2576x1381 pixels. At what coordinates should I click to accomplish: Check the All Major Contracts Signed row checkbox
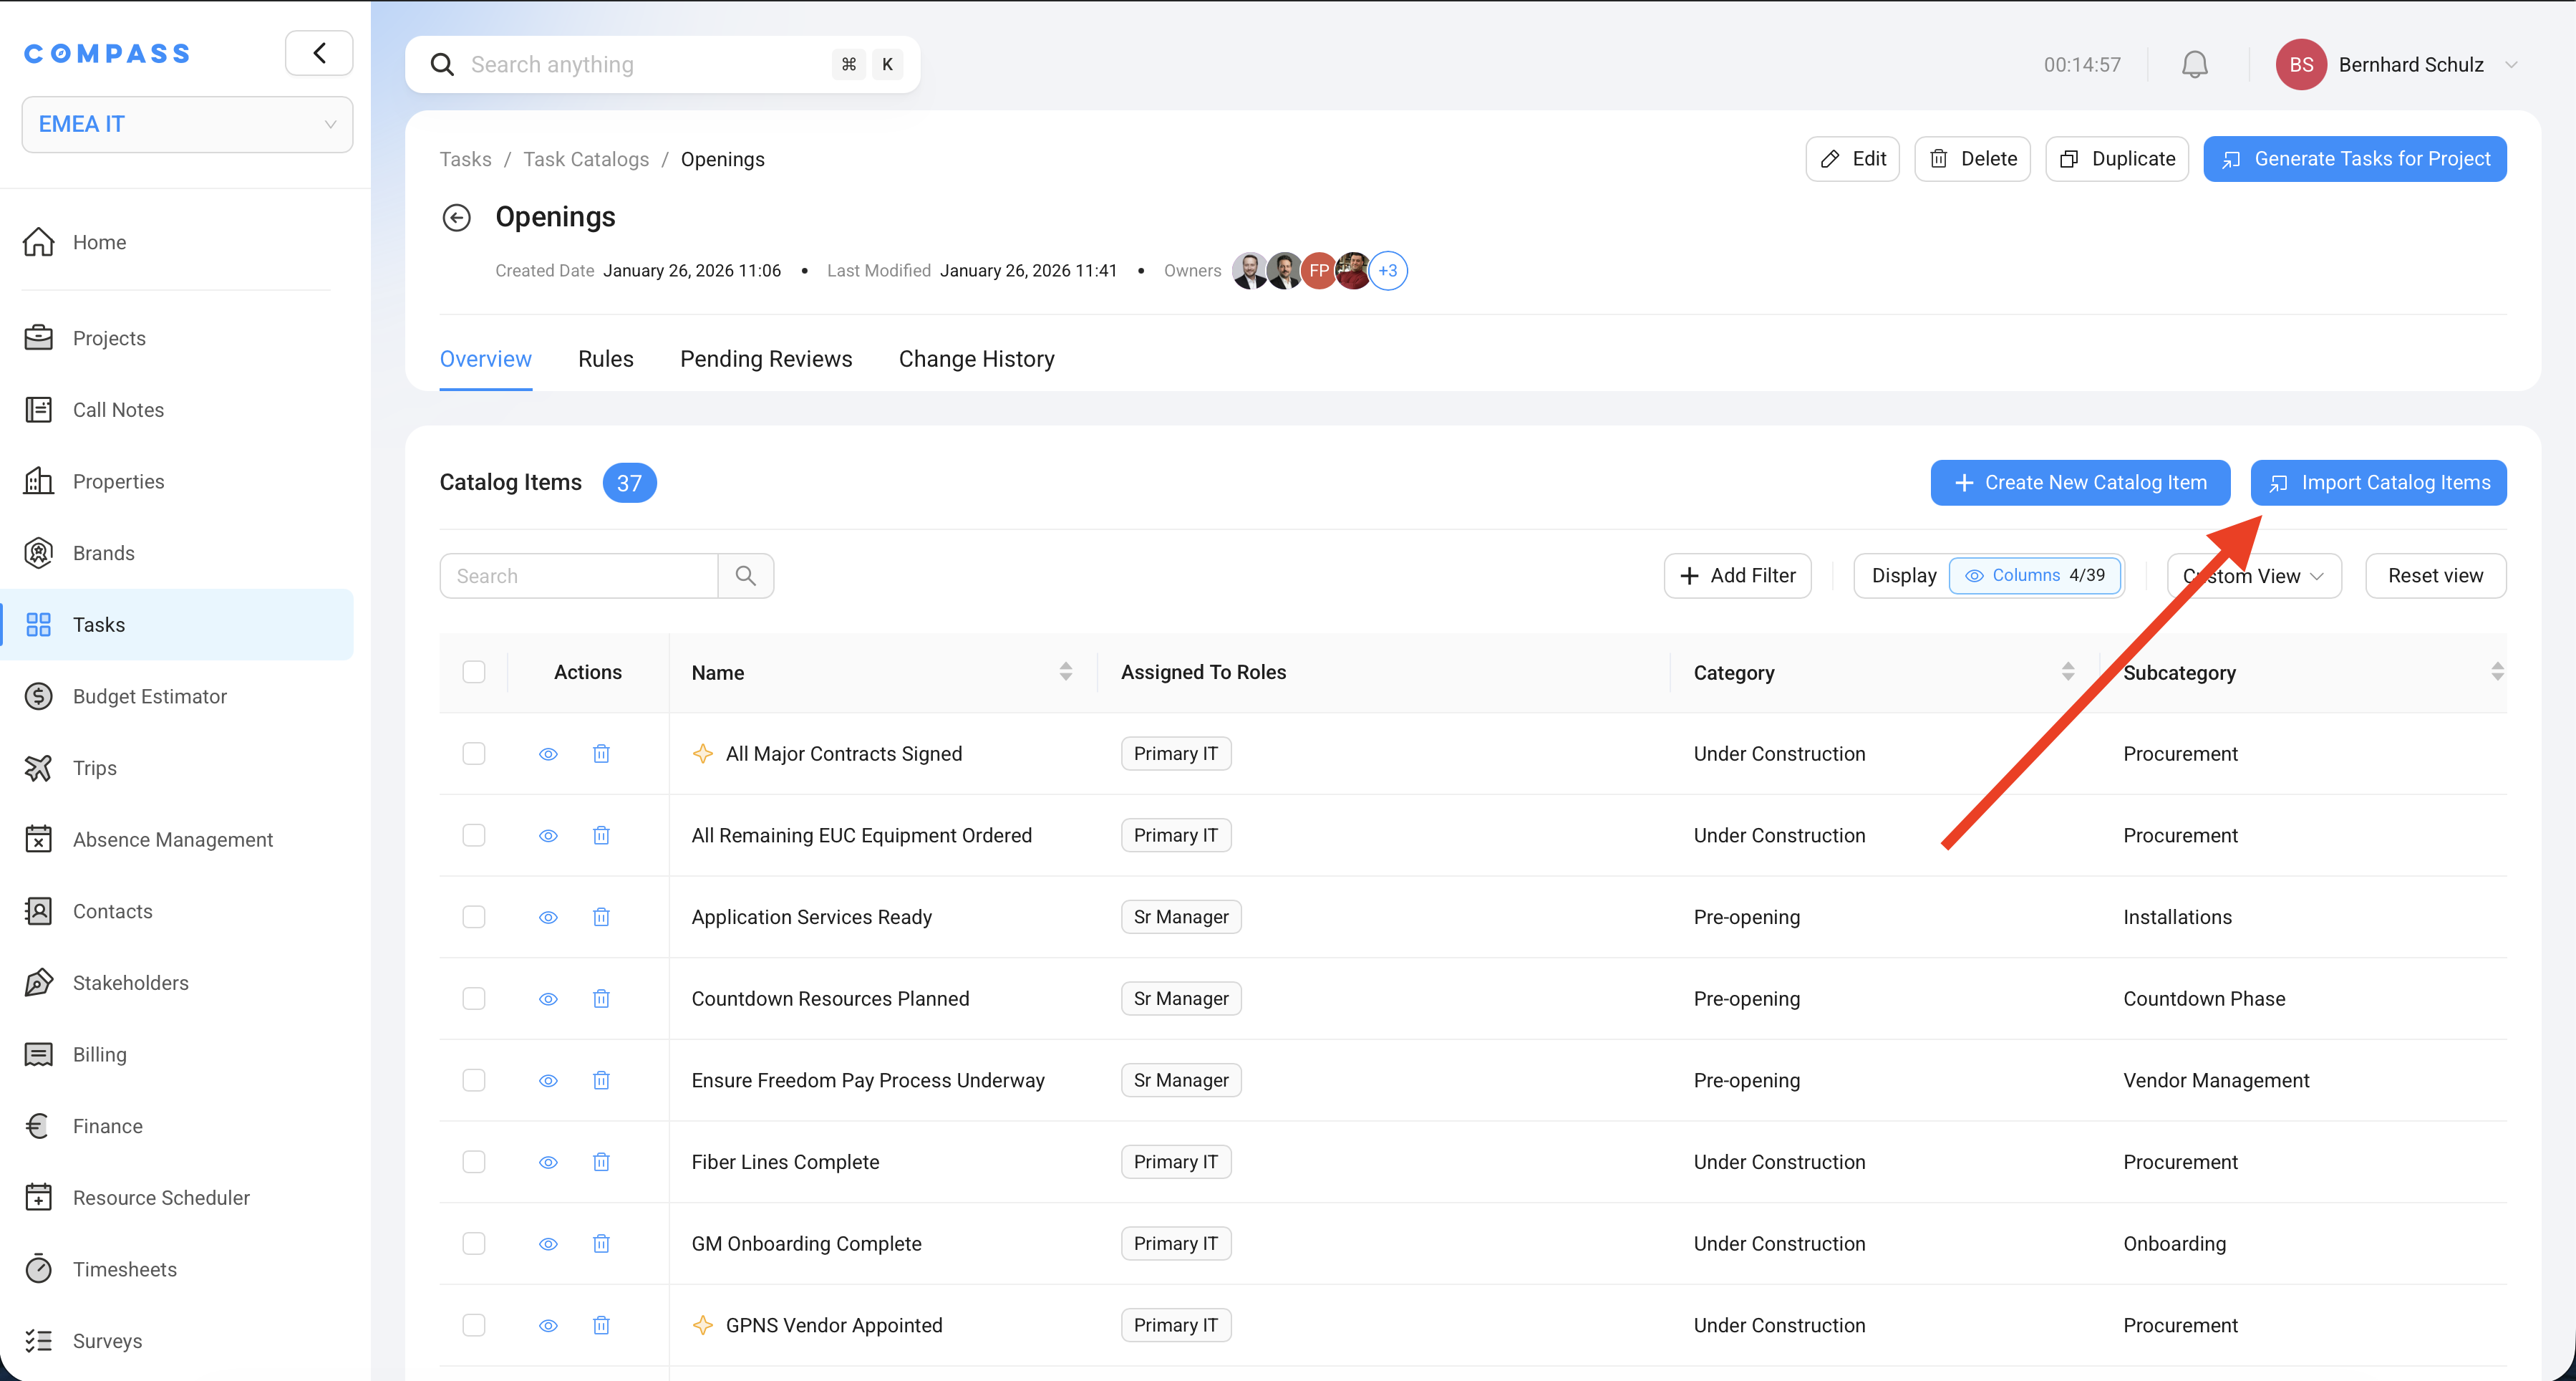(x=474, y=754)
